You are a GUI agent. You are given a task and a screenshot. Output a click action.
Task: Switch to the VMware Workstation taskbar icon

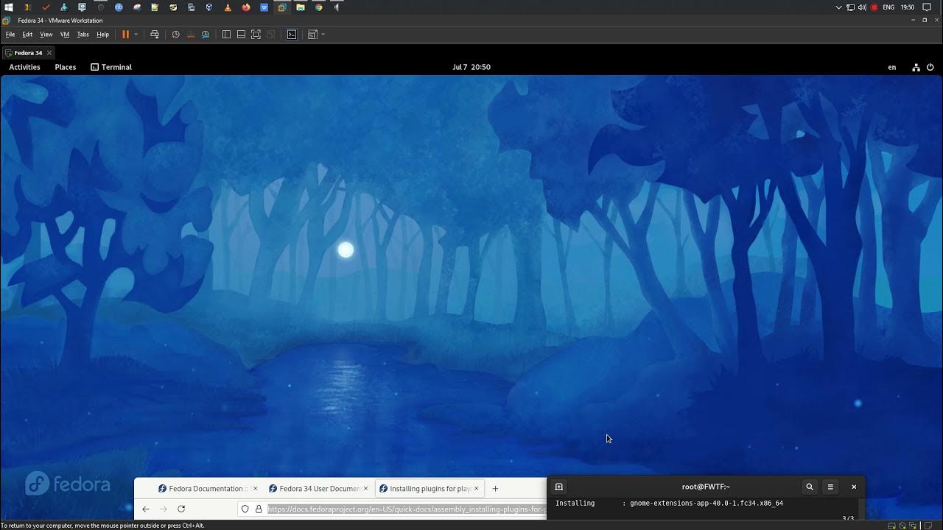click(282, 7)
